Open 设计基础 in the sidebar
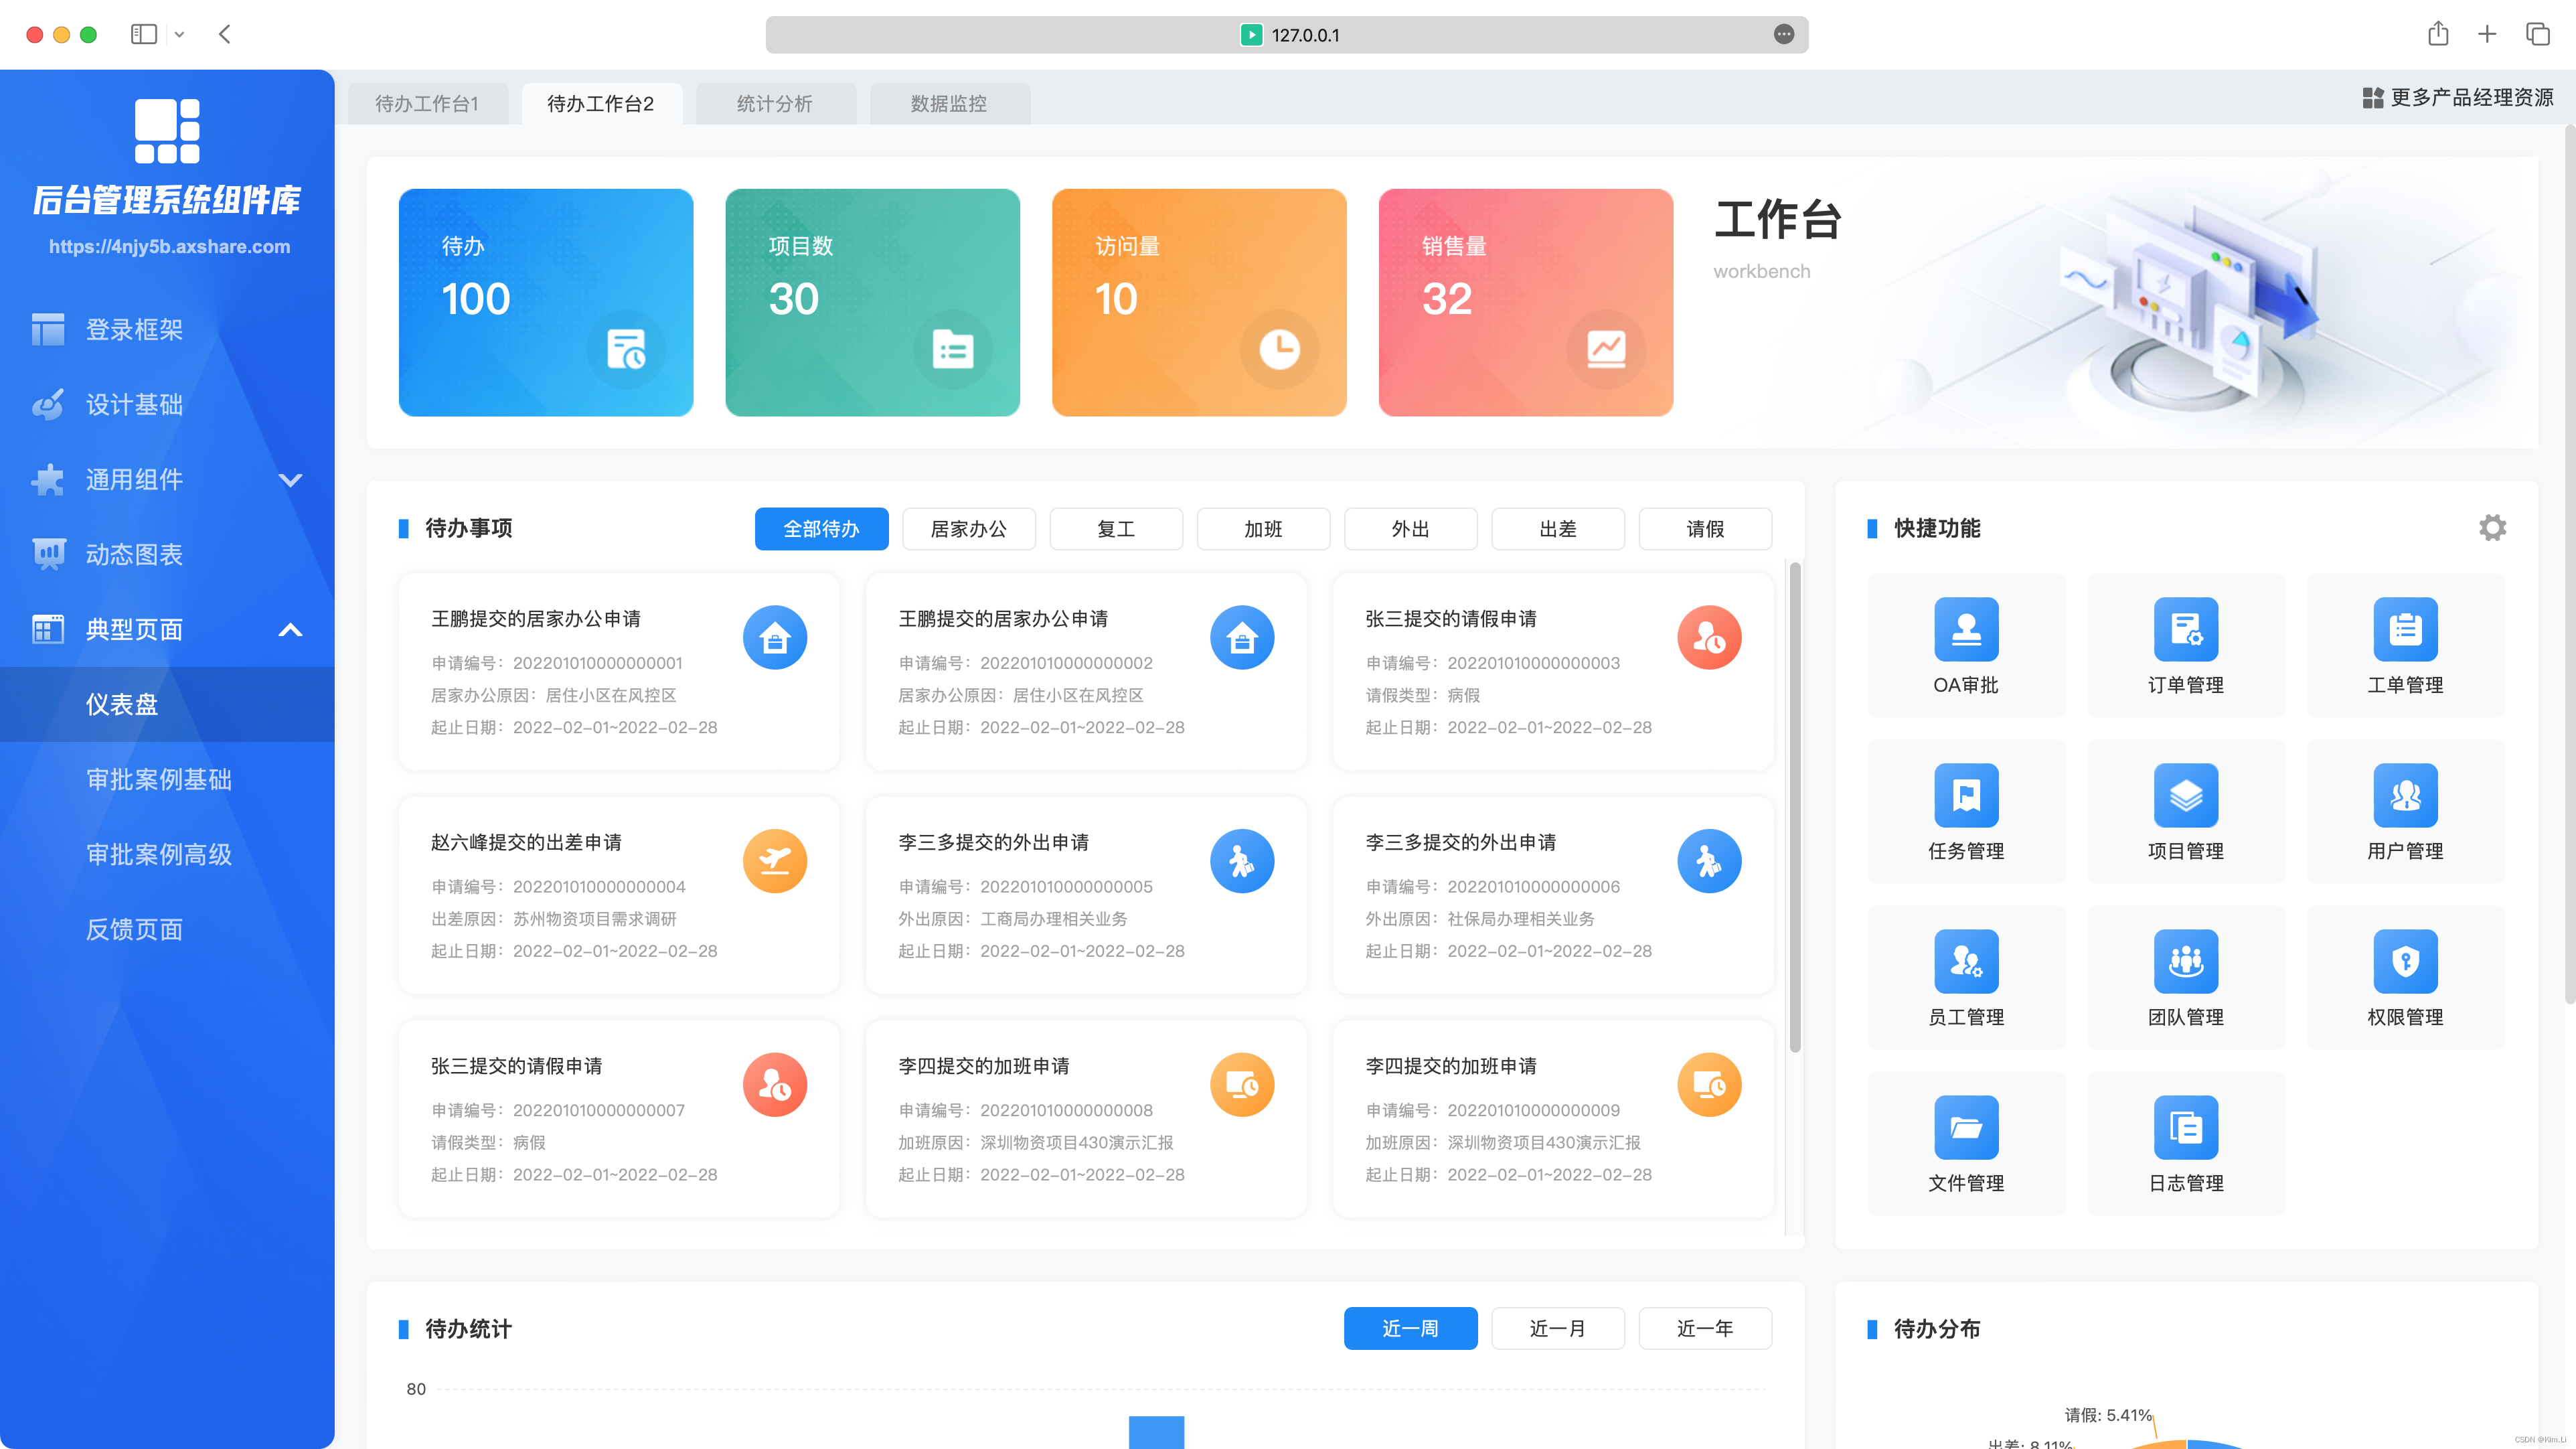The width and height of the screenshot is (2576, 1449). 167,405
